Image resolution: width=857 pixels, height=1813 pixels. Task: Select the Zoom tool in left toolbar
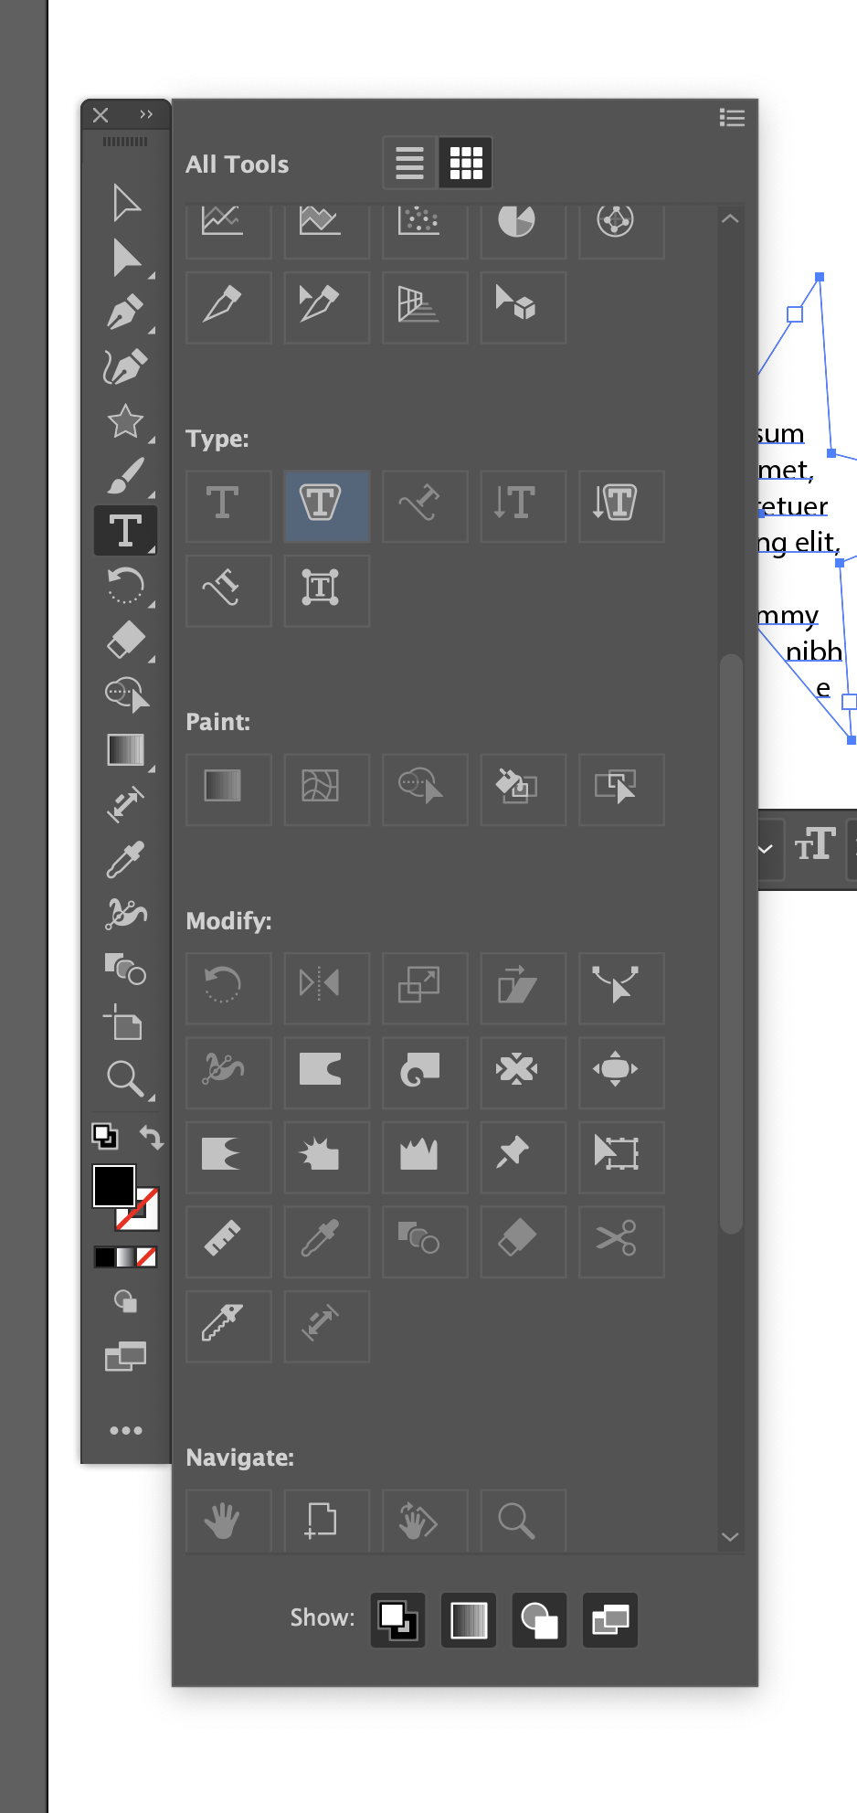pos(126,1078)
